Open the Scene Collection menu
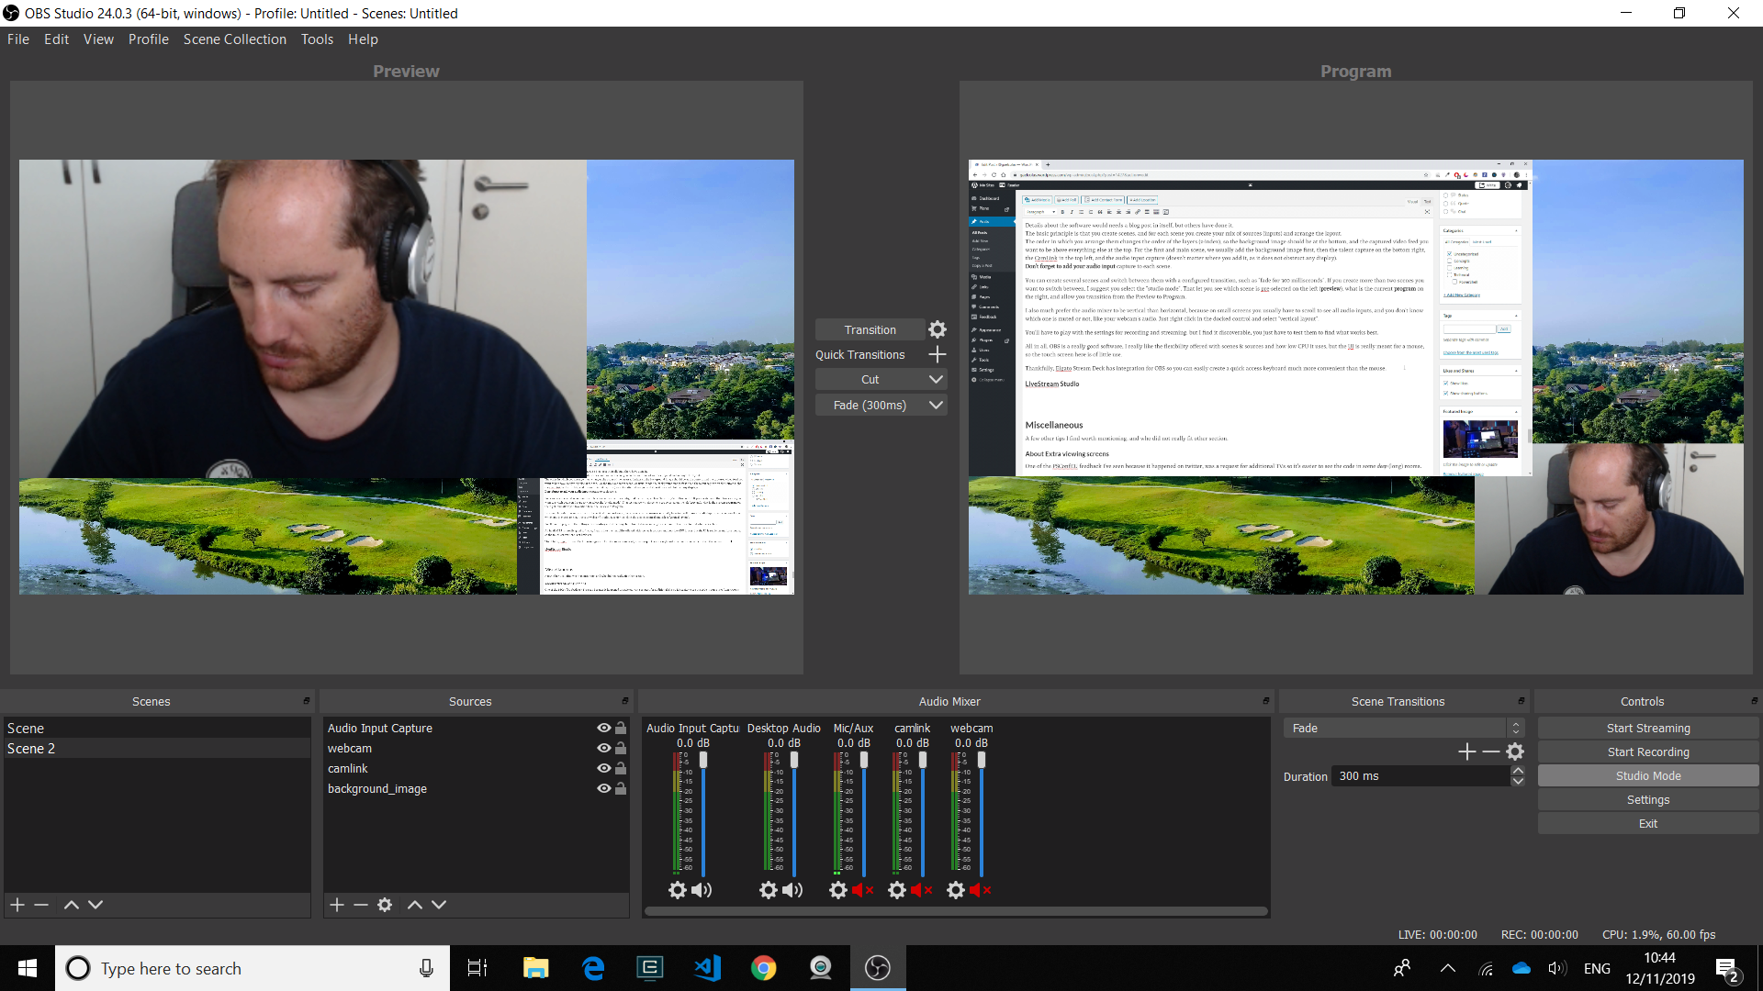 click(x=234, y=39)
